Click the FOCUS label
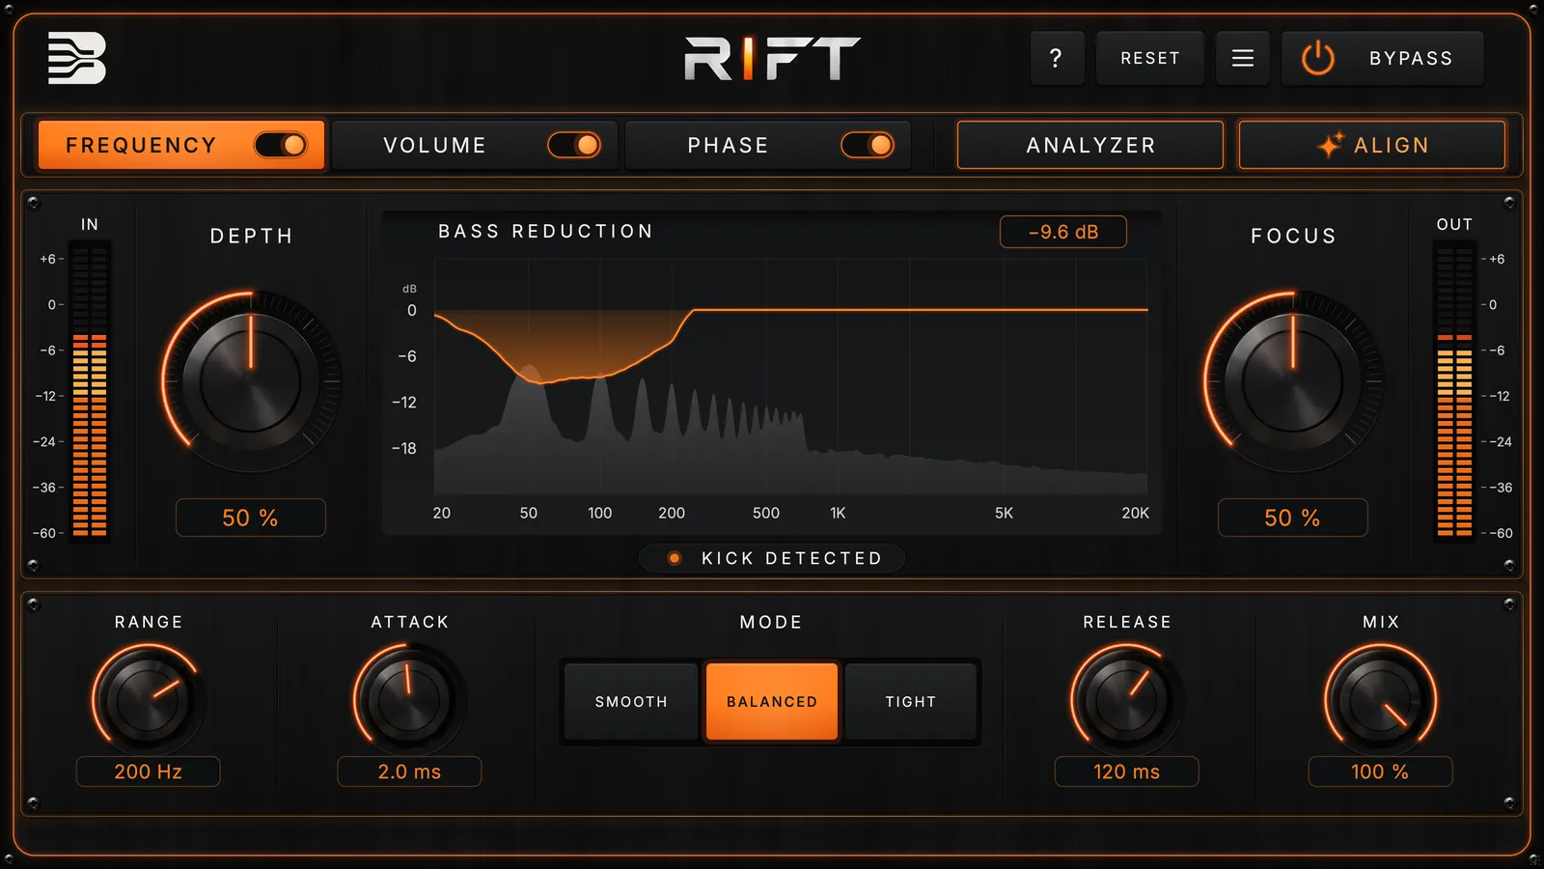 (x=1293, y=236)
